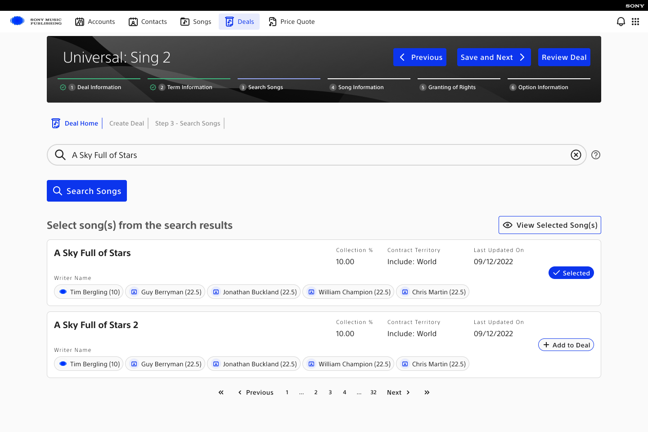Go to results page 4
Image resolution: width=648 pixels, height=432 pixels.
[x=345, y=392]
